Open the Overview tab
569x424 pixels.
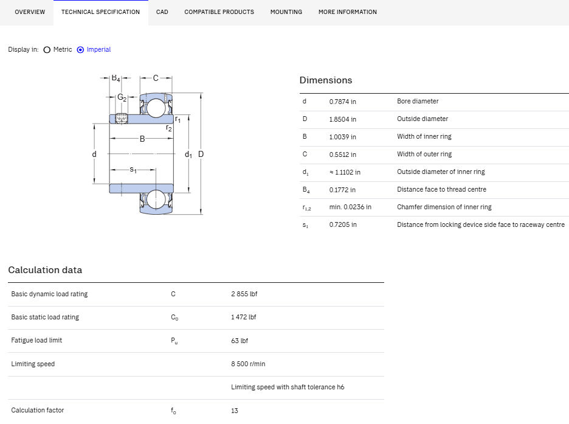[30, 12]
